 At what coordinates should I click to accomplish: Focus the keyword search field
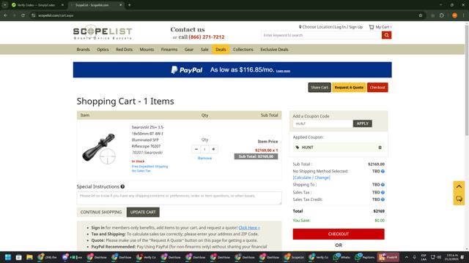click(x=322, y=35)
